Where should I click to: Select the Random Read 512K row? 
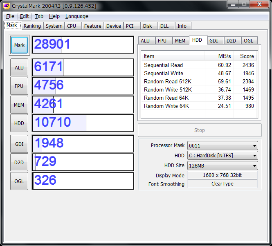coord(199,81)
